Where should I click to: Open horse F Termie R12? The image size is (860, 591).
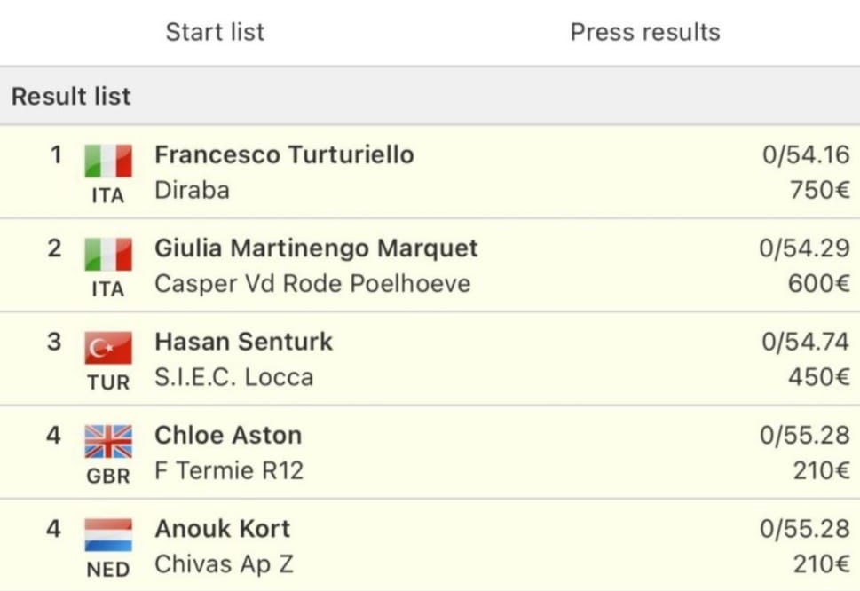pos(229,471)
